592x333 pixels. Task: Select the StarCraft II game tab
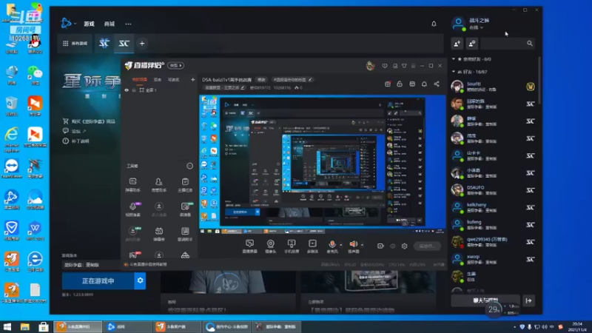104,44
